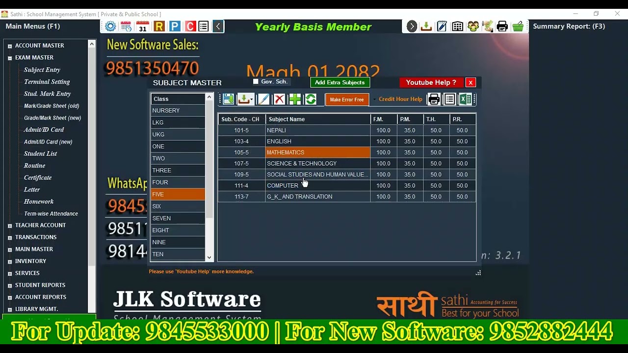Viewport: 628px width, 353px height.
Task: Expand INVENTORY tree node
Action: [x=10, y=261]
